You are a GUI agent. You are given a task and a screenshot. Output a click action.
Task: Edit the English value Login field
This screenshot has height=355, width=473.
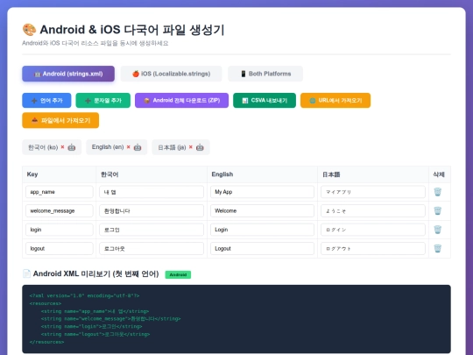click(x=262, y=230)
